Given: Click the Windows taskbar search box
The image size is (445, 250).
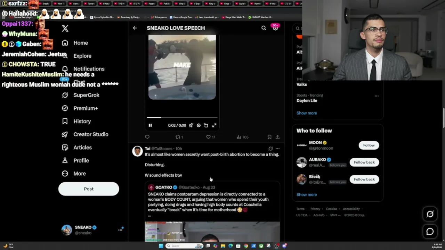Looking at the screenshot, I should (184, 246).
